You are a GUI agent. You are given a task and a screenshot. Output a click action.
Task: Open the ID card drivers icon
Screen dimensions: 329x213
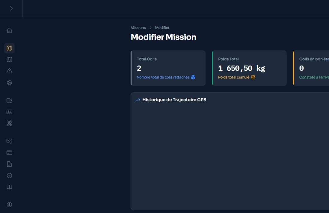pos(9,112)
